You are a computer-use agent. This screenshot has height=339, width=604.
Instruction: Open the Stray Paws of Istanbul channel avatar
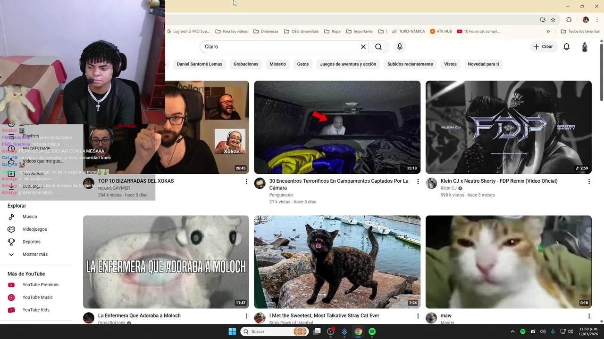click(x=260, y=318)
